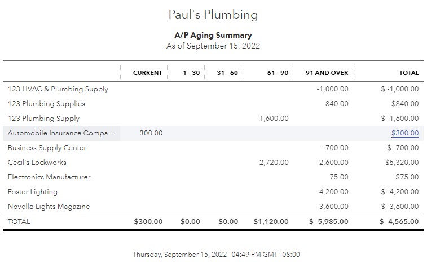
Task: Open the Foster Lighting -4,200.00 amount in 91 and over
Action: (332, 192)
